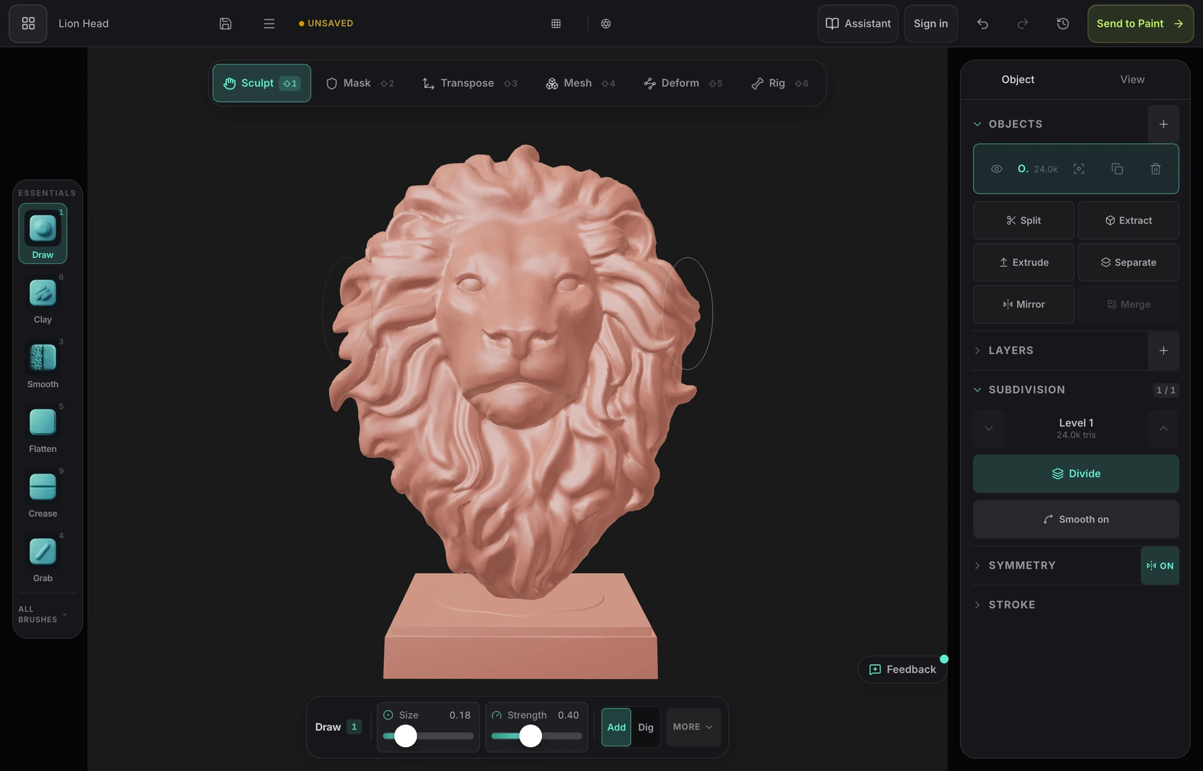
Task: Click Send to Paint button
Action: pos(1140,24)
